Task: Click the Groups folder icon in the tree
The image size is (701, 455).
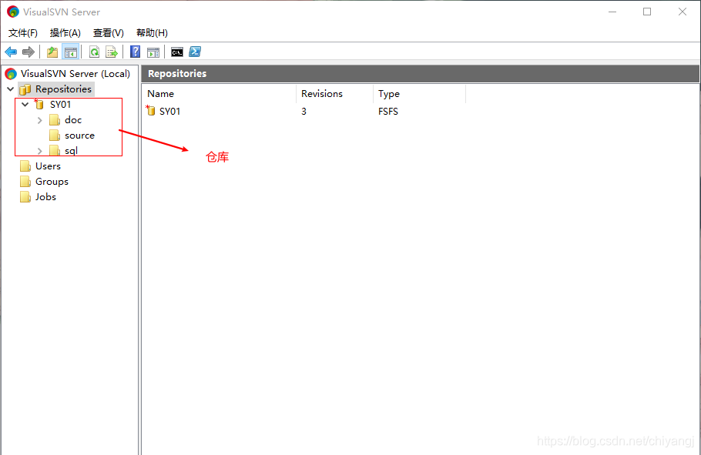Action: [x=25, y=182]
